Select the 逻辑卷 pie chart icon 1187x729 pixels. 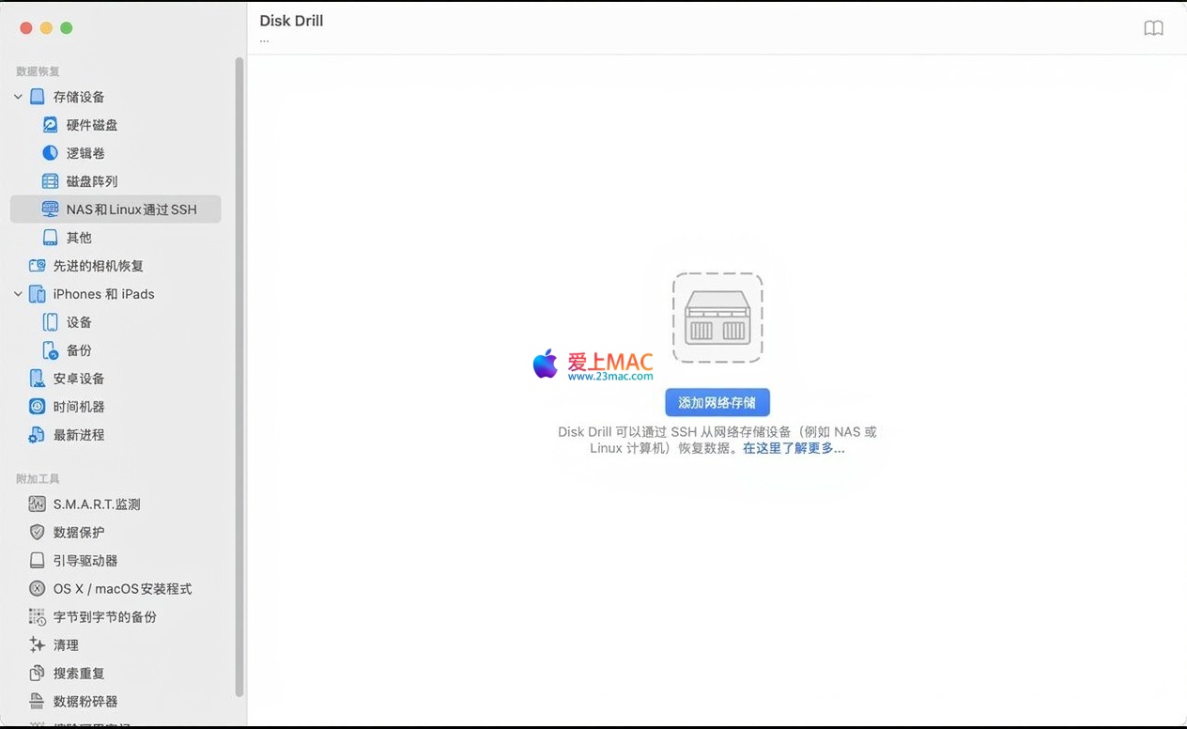tap(51, 153)
